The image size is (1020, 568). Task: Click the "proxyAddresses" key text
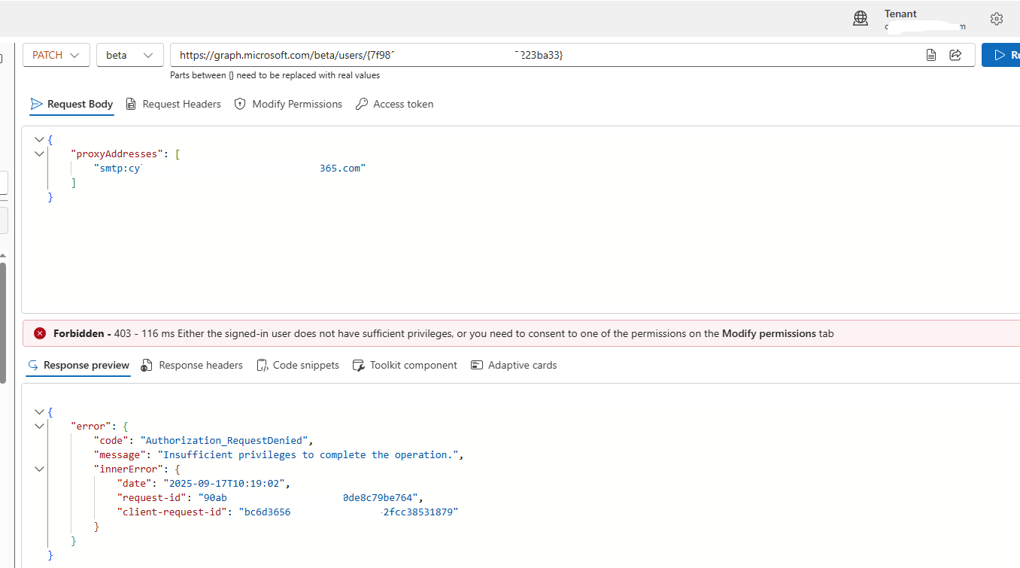click(x=117, y=154)
